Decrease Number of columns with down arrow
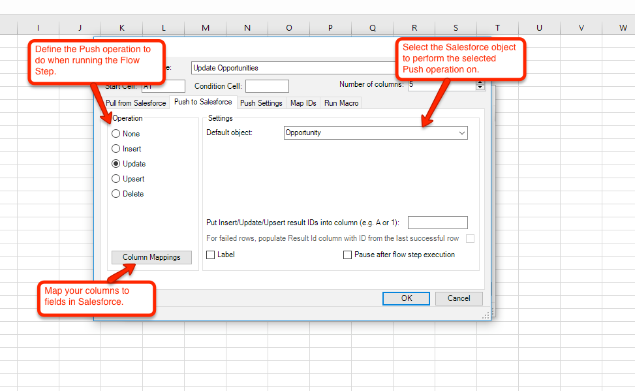The image size is (635, 391). (480, 87)
